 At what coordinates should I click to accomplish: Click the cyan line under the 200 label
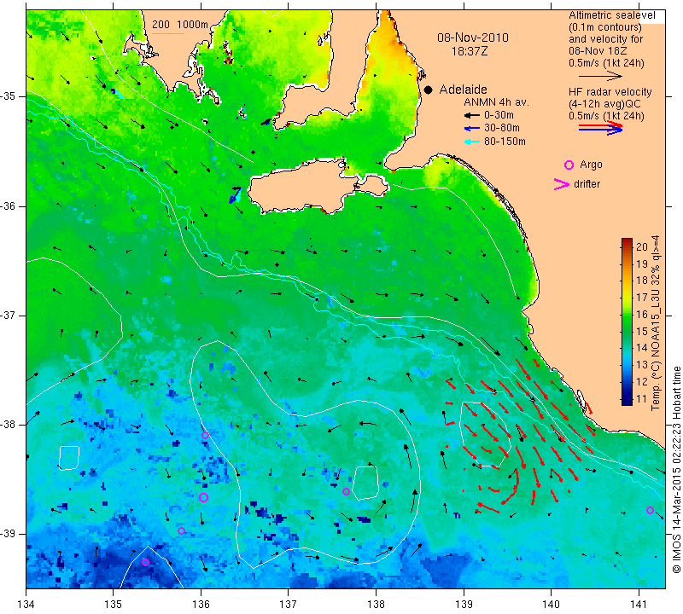[x=168, y=33]
